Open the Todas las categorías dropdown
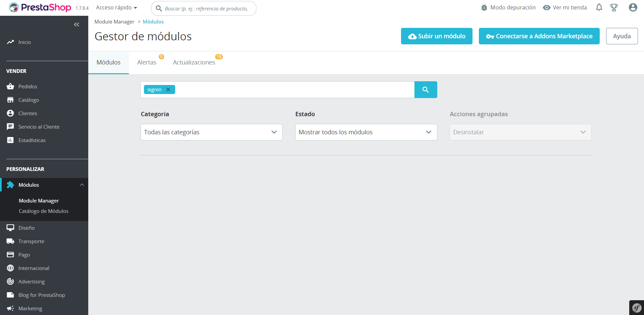Image resolution: width=644 pixels, height=315 pixels. point(211,132)
